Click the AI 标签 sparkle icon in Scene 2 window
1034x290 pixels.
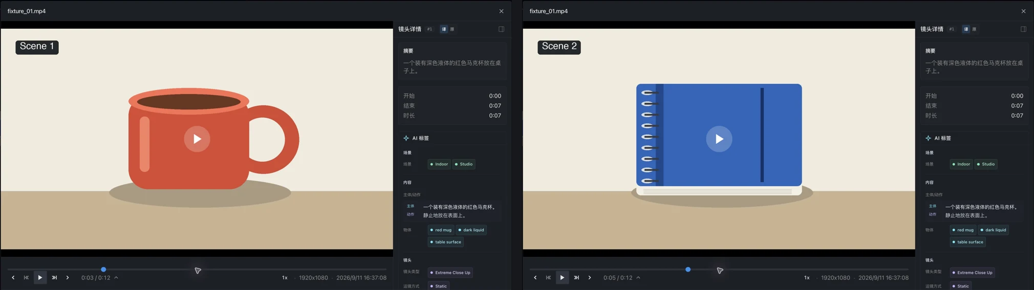coord(929,138)
